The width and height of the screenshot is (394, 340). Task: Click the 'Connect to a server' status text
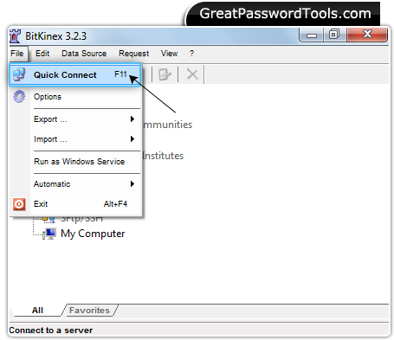[51, 330]
